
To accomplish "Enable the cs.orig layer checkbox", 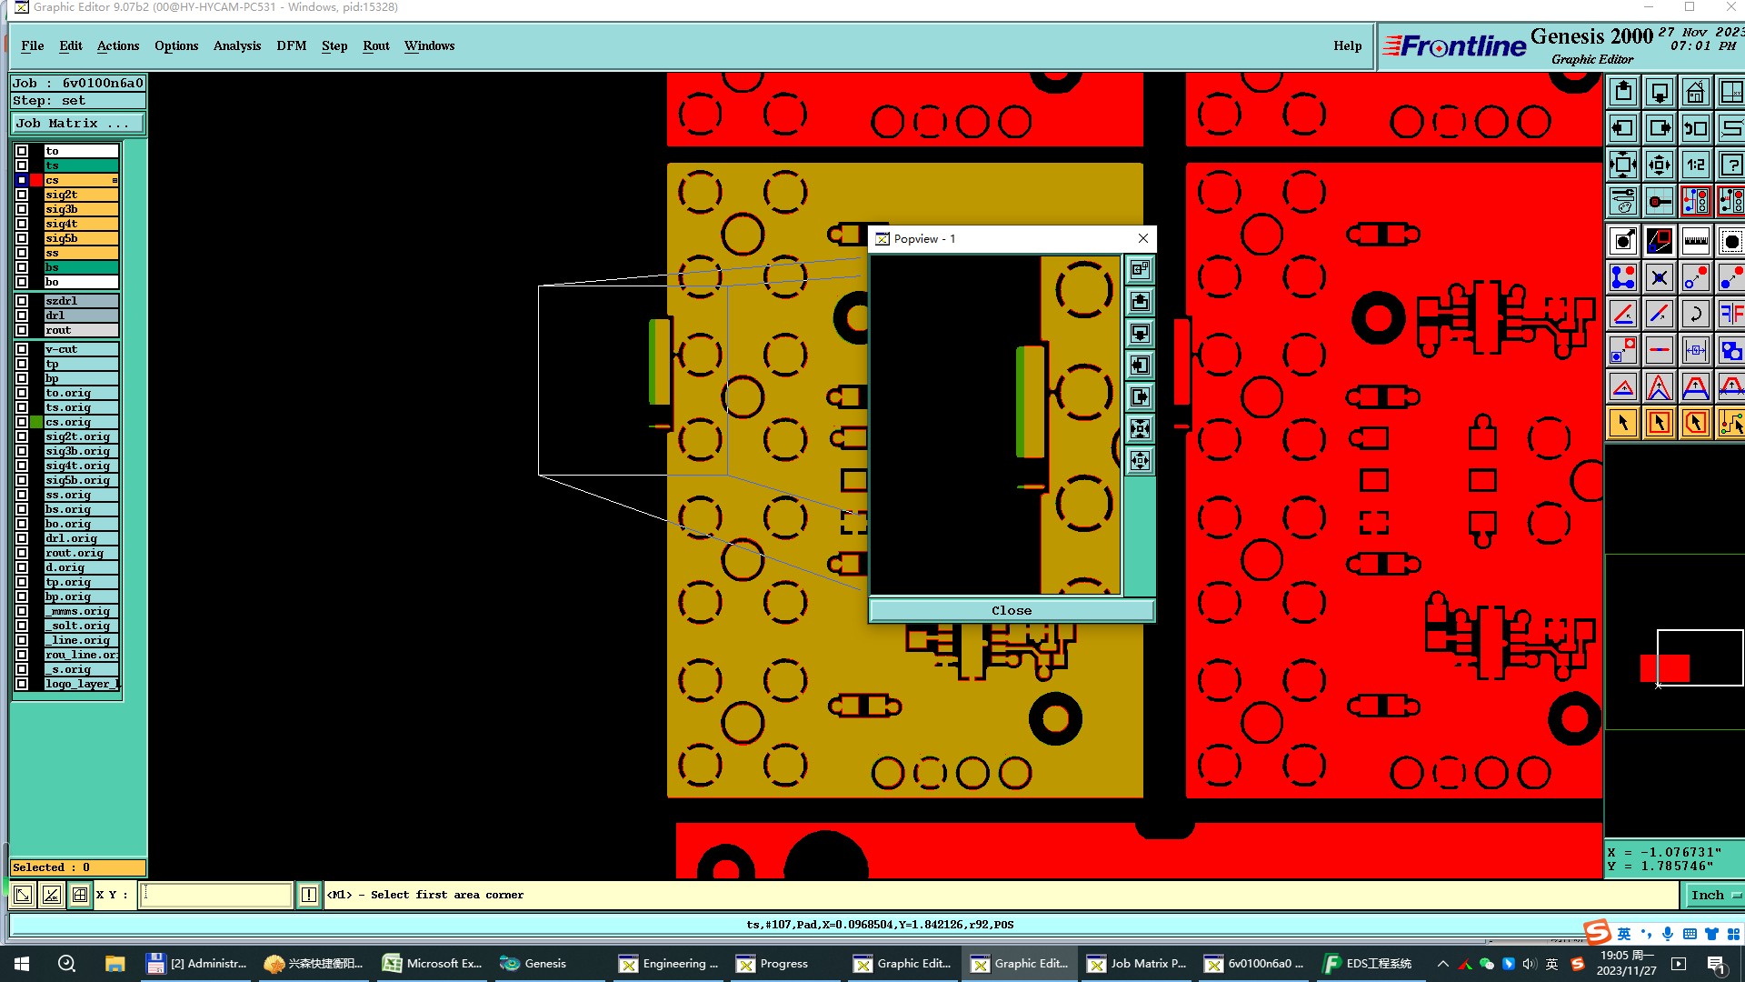I will click(x=22, y=422).
